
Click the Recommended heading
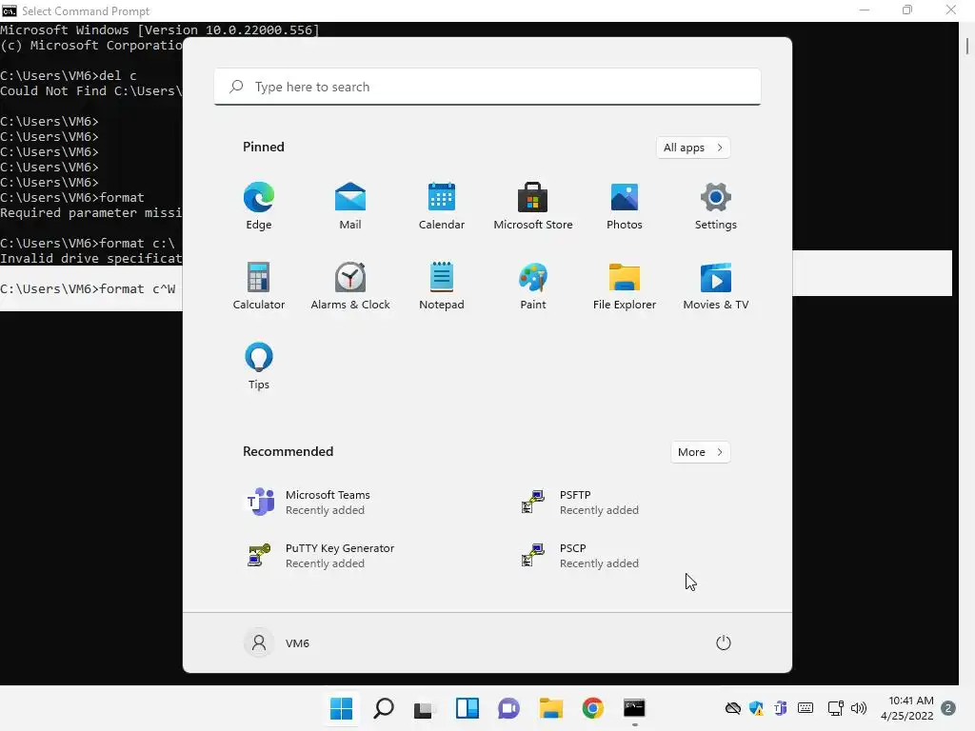(x=288, y=451)
